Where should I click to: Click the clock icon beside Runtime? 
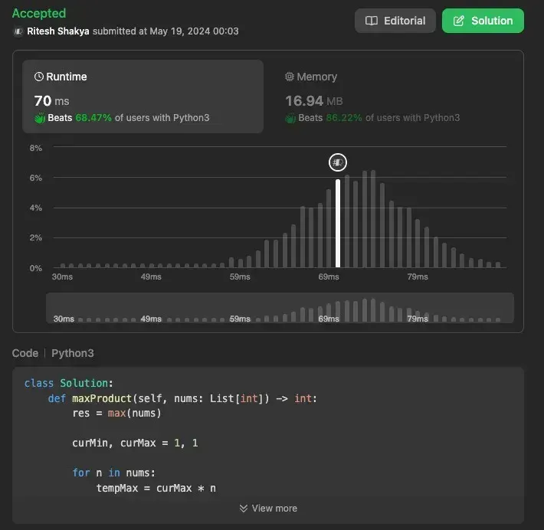[x=39, y=77]
